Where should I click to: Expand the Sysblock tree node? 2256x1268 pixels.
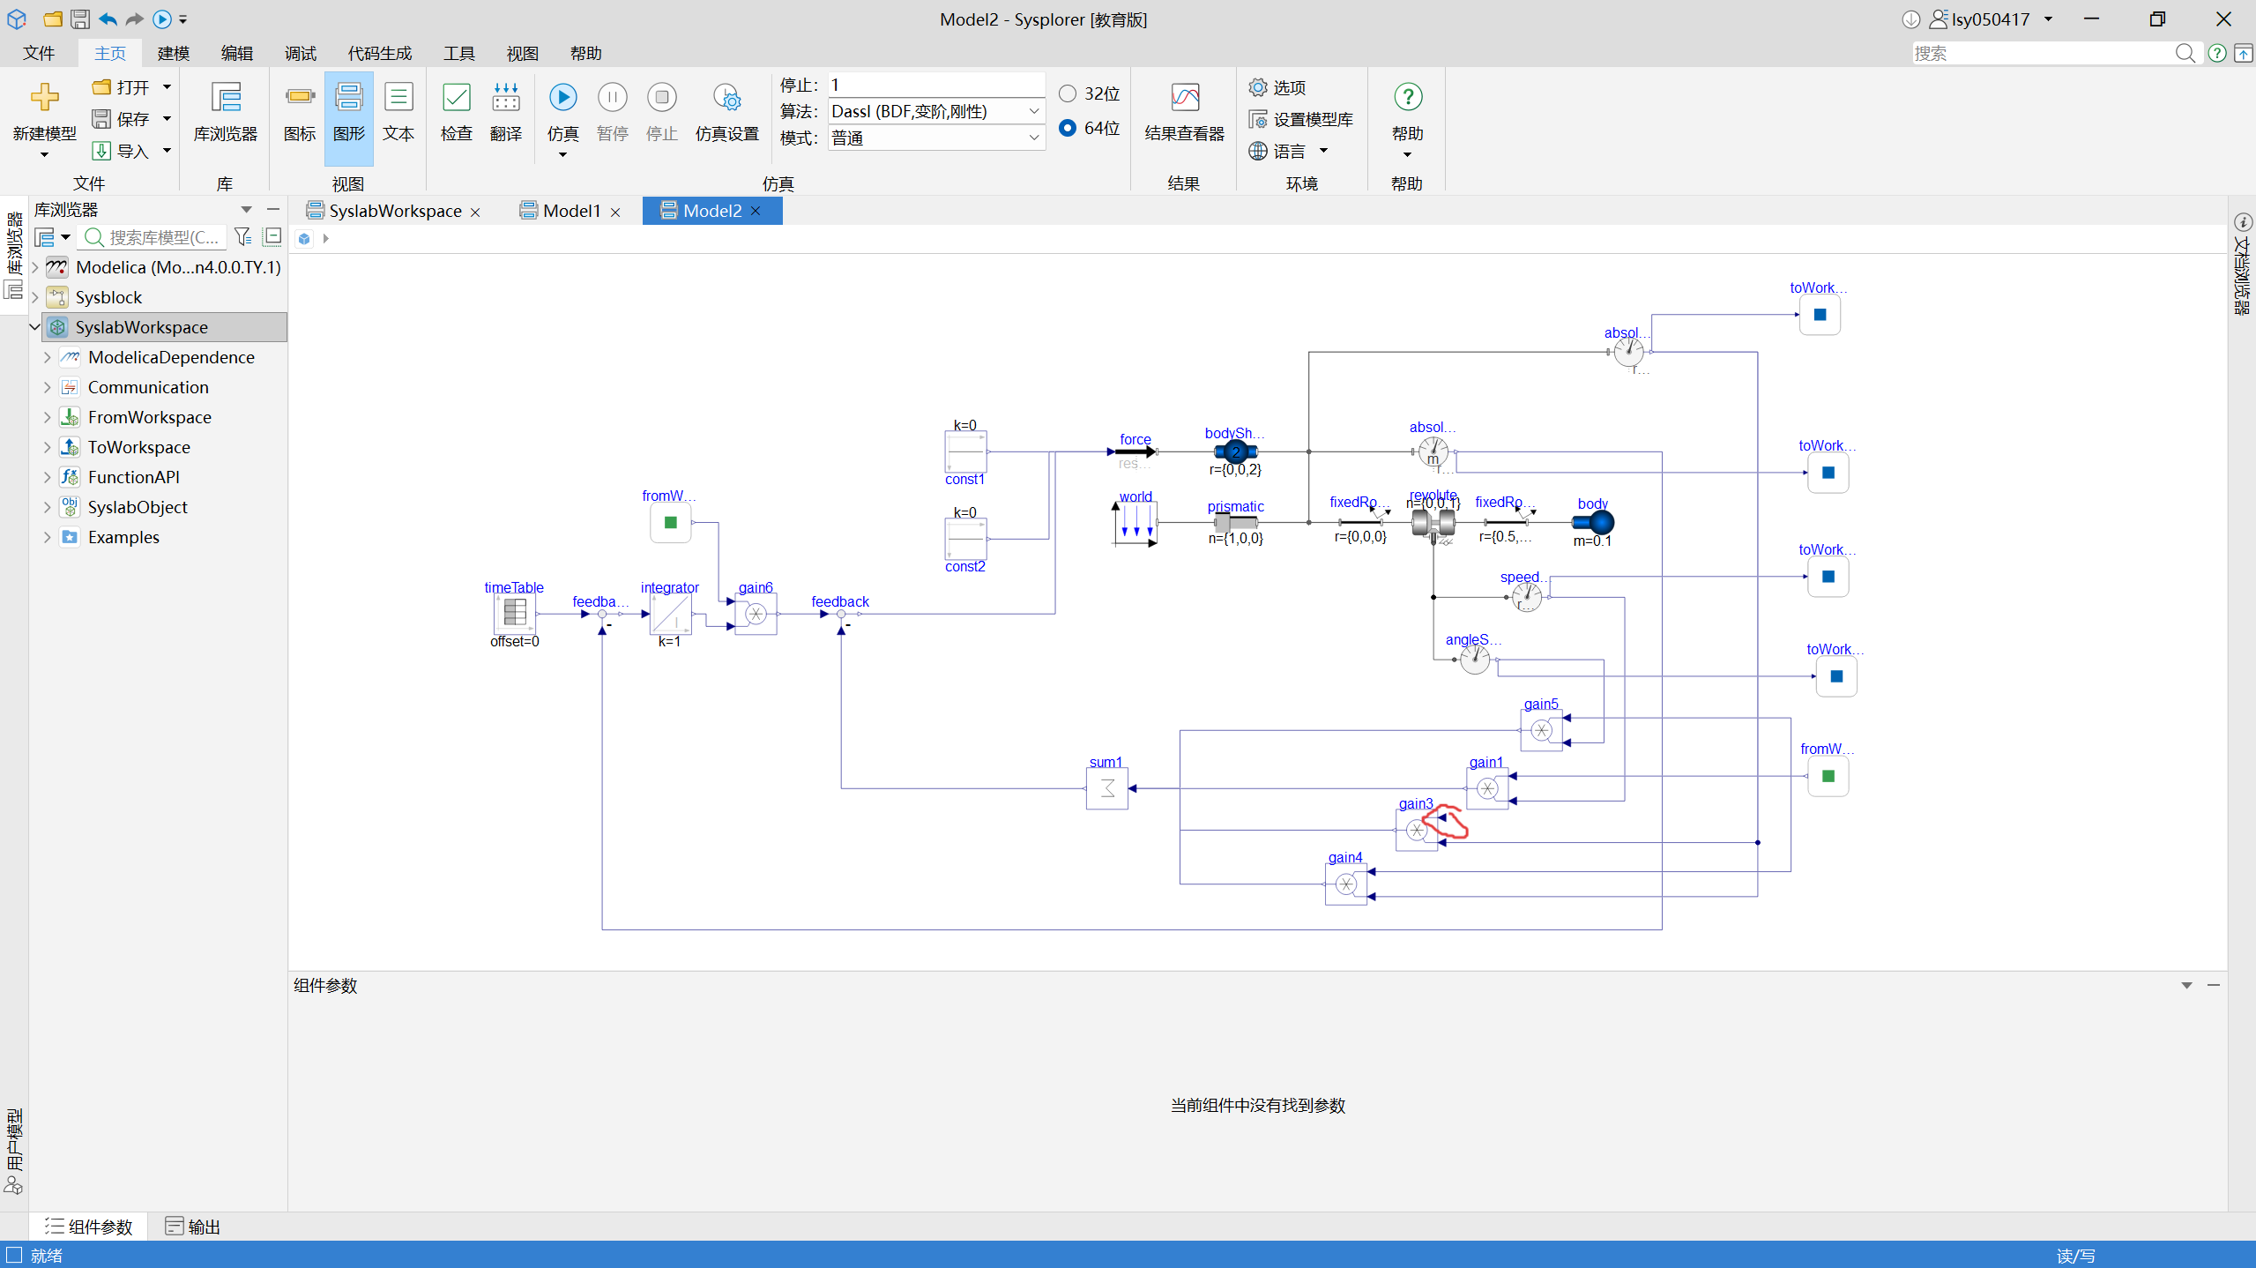(35, 297)
